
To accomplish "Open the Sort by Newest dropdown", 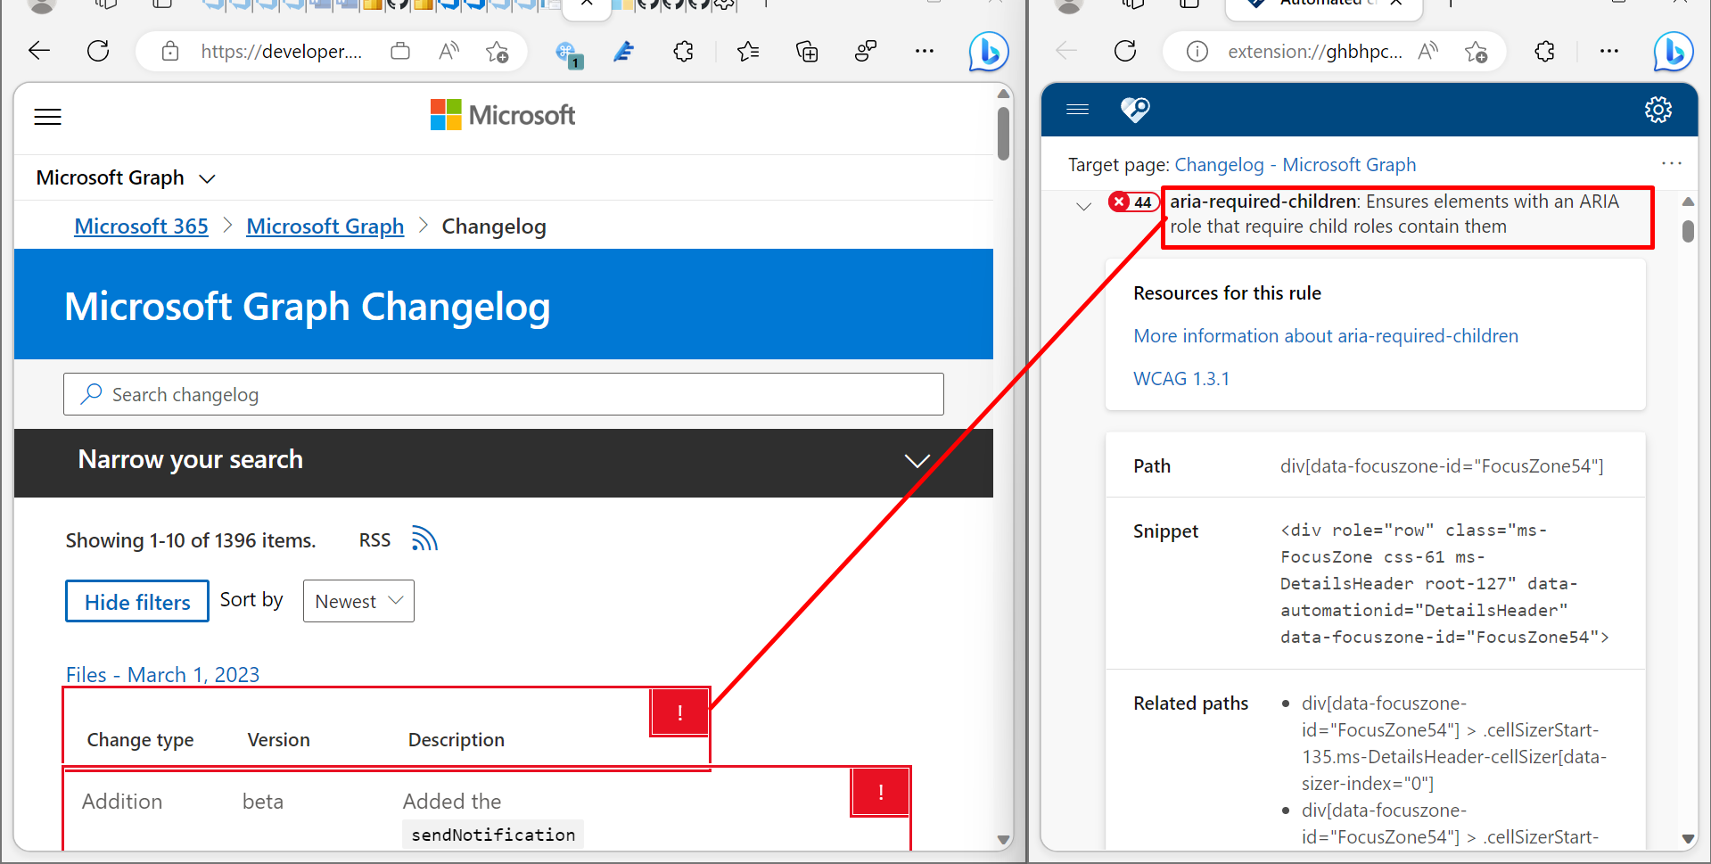I will point(358,600).
